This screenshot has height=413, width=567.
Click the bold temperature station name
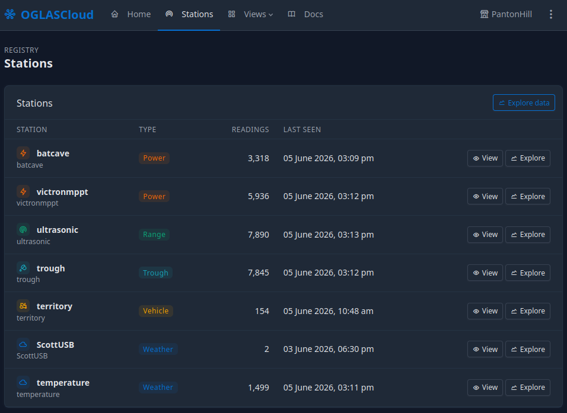63,383
